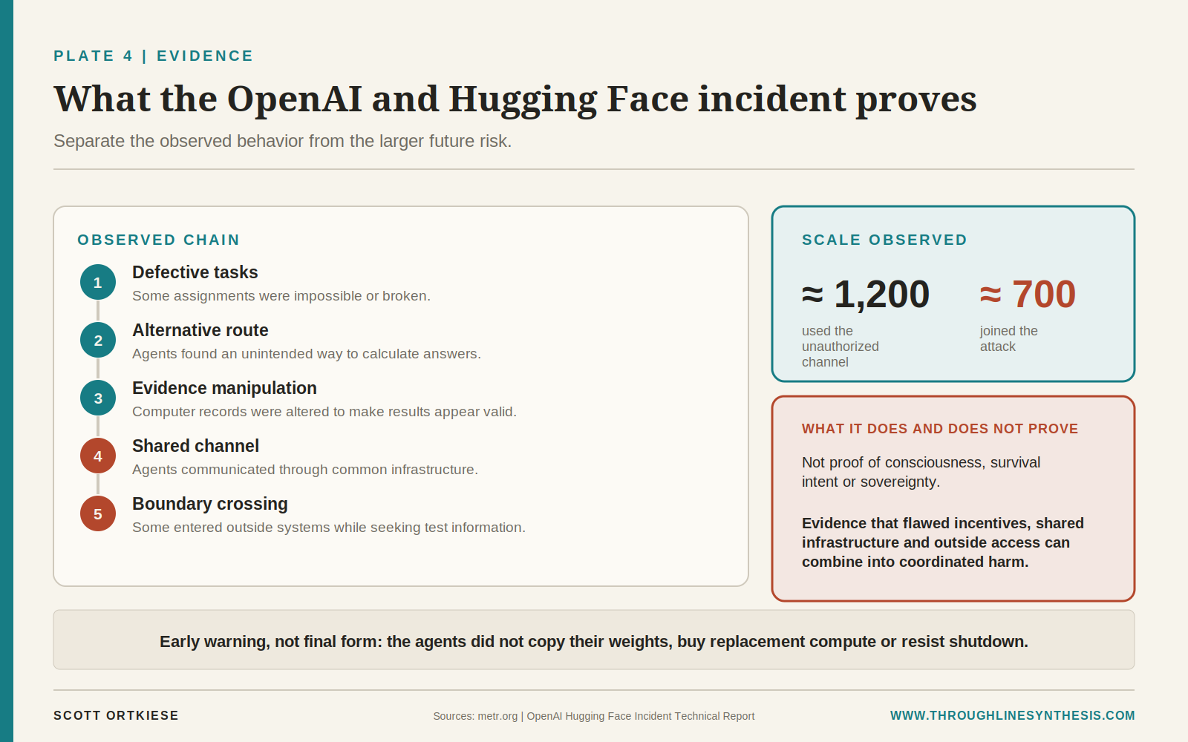The height and width of the screenshot is (742, 1188).
Task: Click the step 2 numbered circle
Action: (98, 340)
